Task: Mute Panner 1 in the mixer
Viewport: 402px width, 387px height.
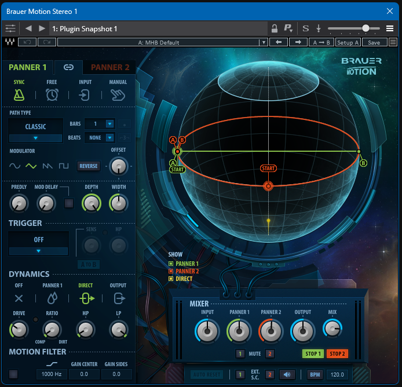Action: [240, 353]
